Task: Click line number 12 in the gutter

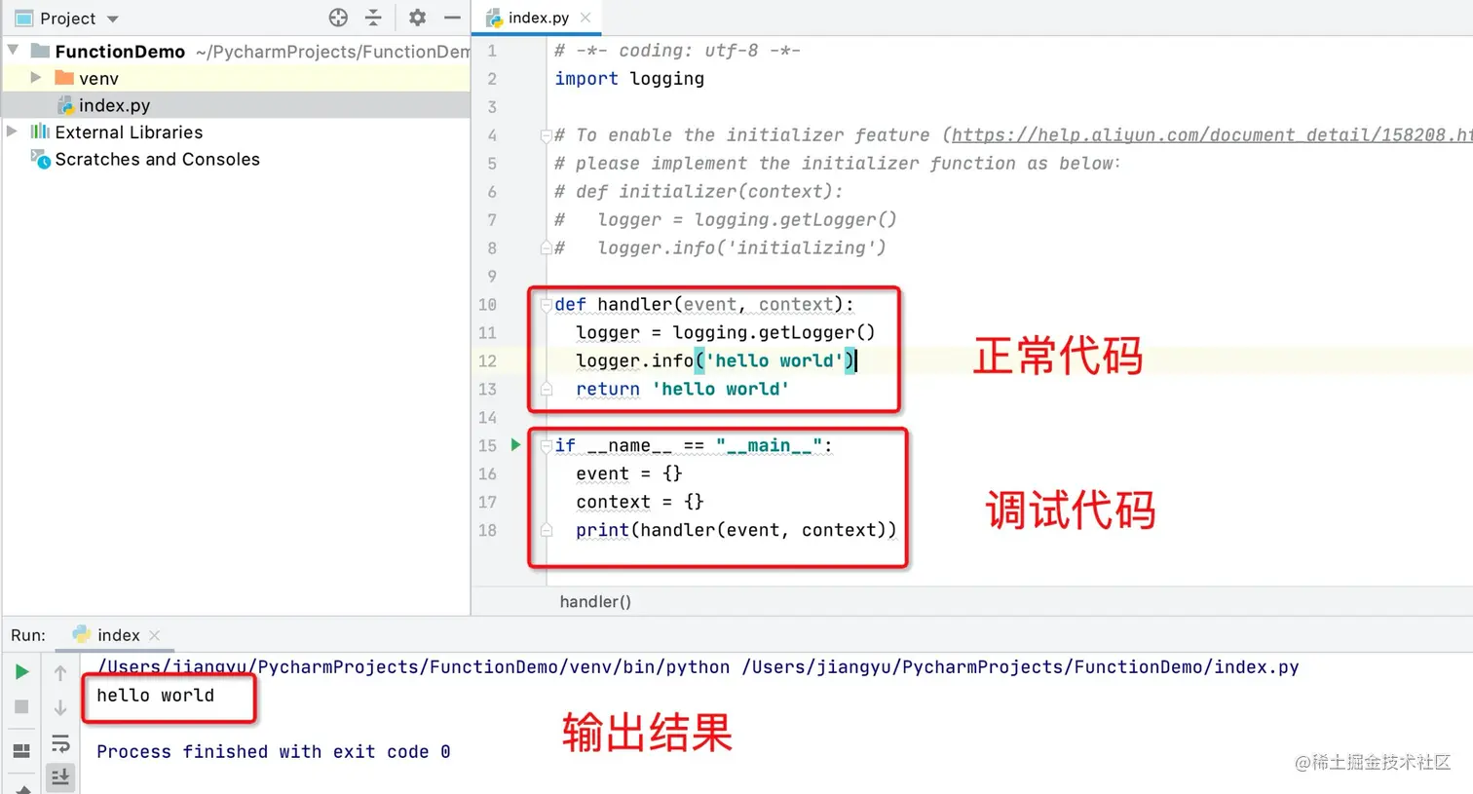Action: pyautogui.click(x=487, y=360)
